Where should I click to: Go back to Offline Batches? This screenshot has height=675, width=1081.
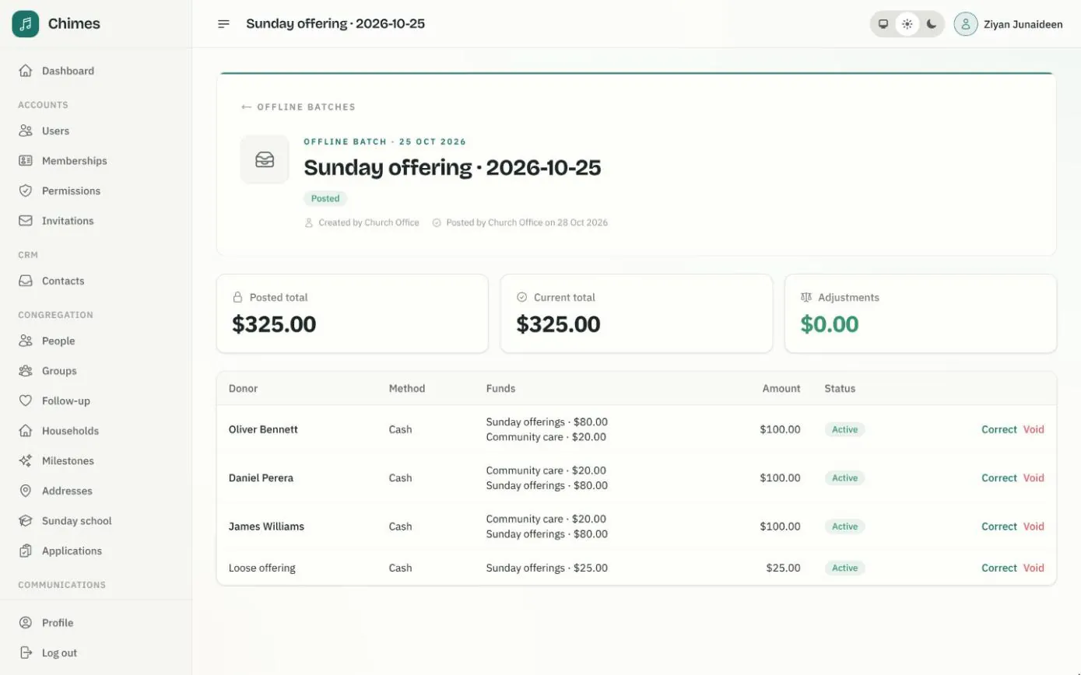(x=298, y=107)
